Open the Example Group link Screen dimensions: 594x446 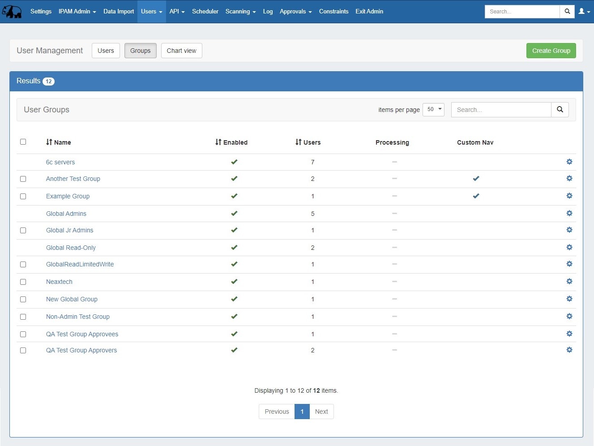point(68,196)
